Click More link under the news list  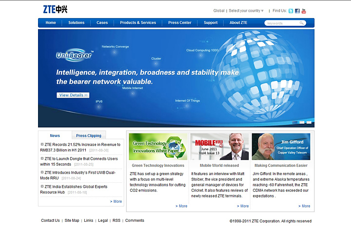(116, 201)
